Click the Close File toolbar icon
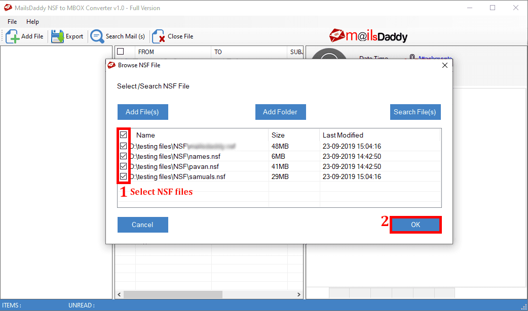Image resolution: width=528 pixels, height=311 pixels. [x=157, y=36]
